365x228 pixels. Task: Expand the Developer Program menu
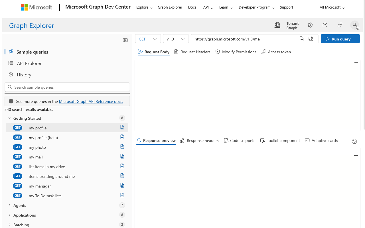(x=257, y=7)
